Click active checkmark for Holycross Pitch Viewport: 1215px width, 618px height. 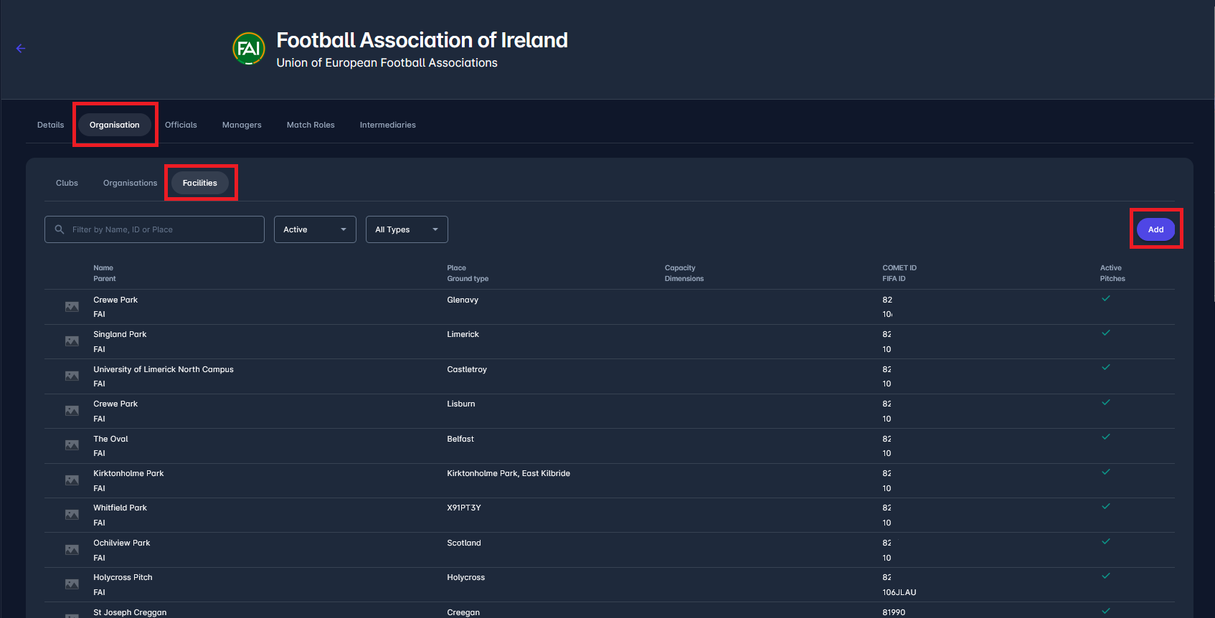click(1105, 576)
